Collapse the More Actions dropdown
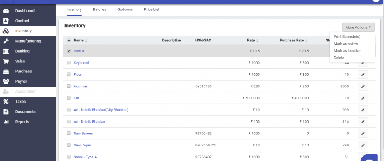Image resolution: width=384 pixels, height=161 pixels. [x=358, y=27]
